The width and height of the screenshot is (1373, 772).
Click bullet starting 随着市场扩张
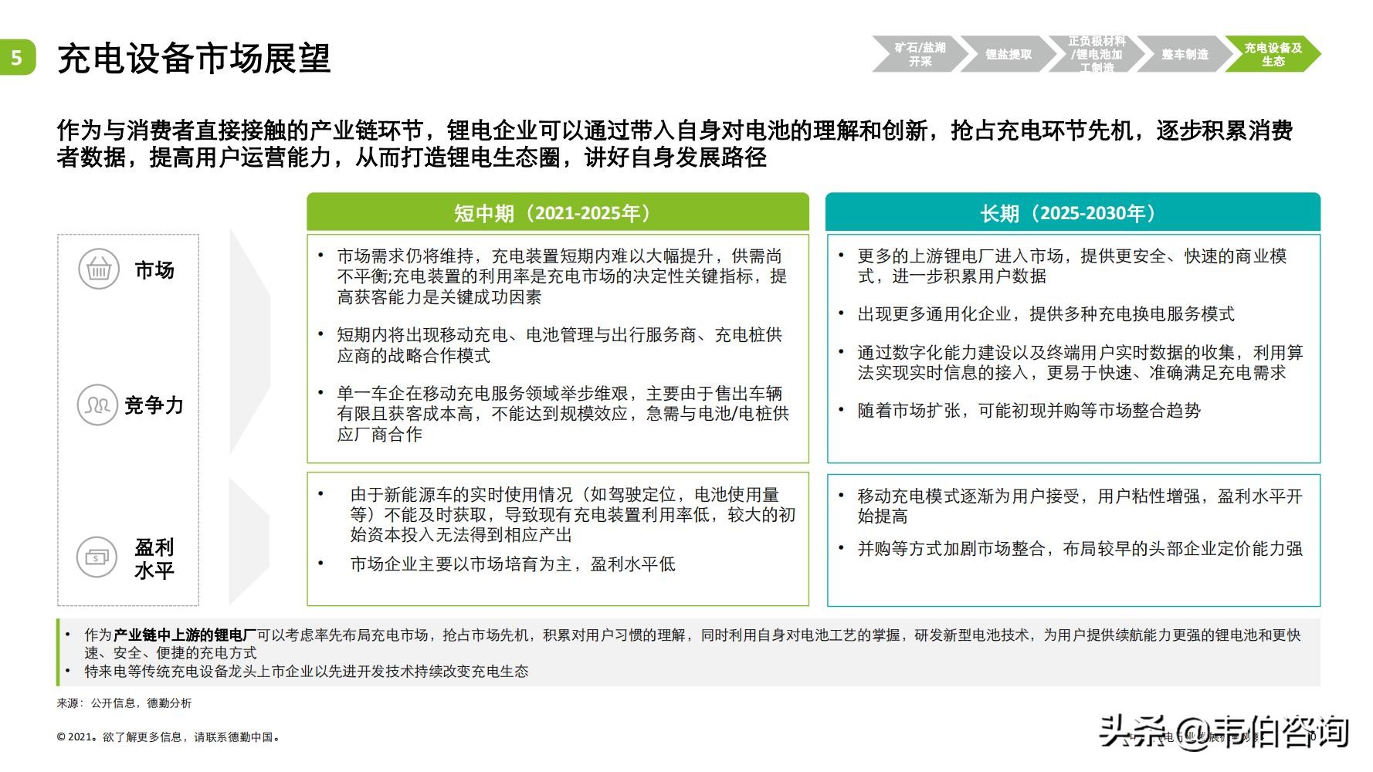(1029, 411)
